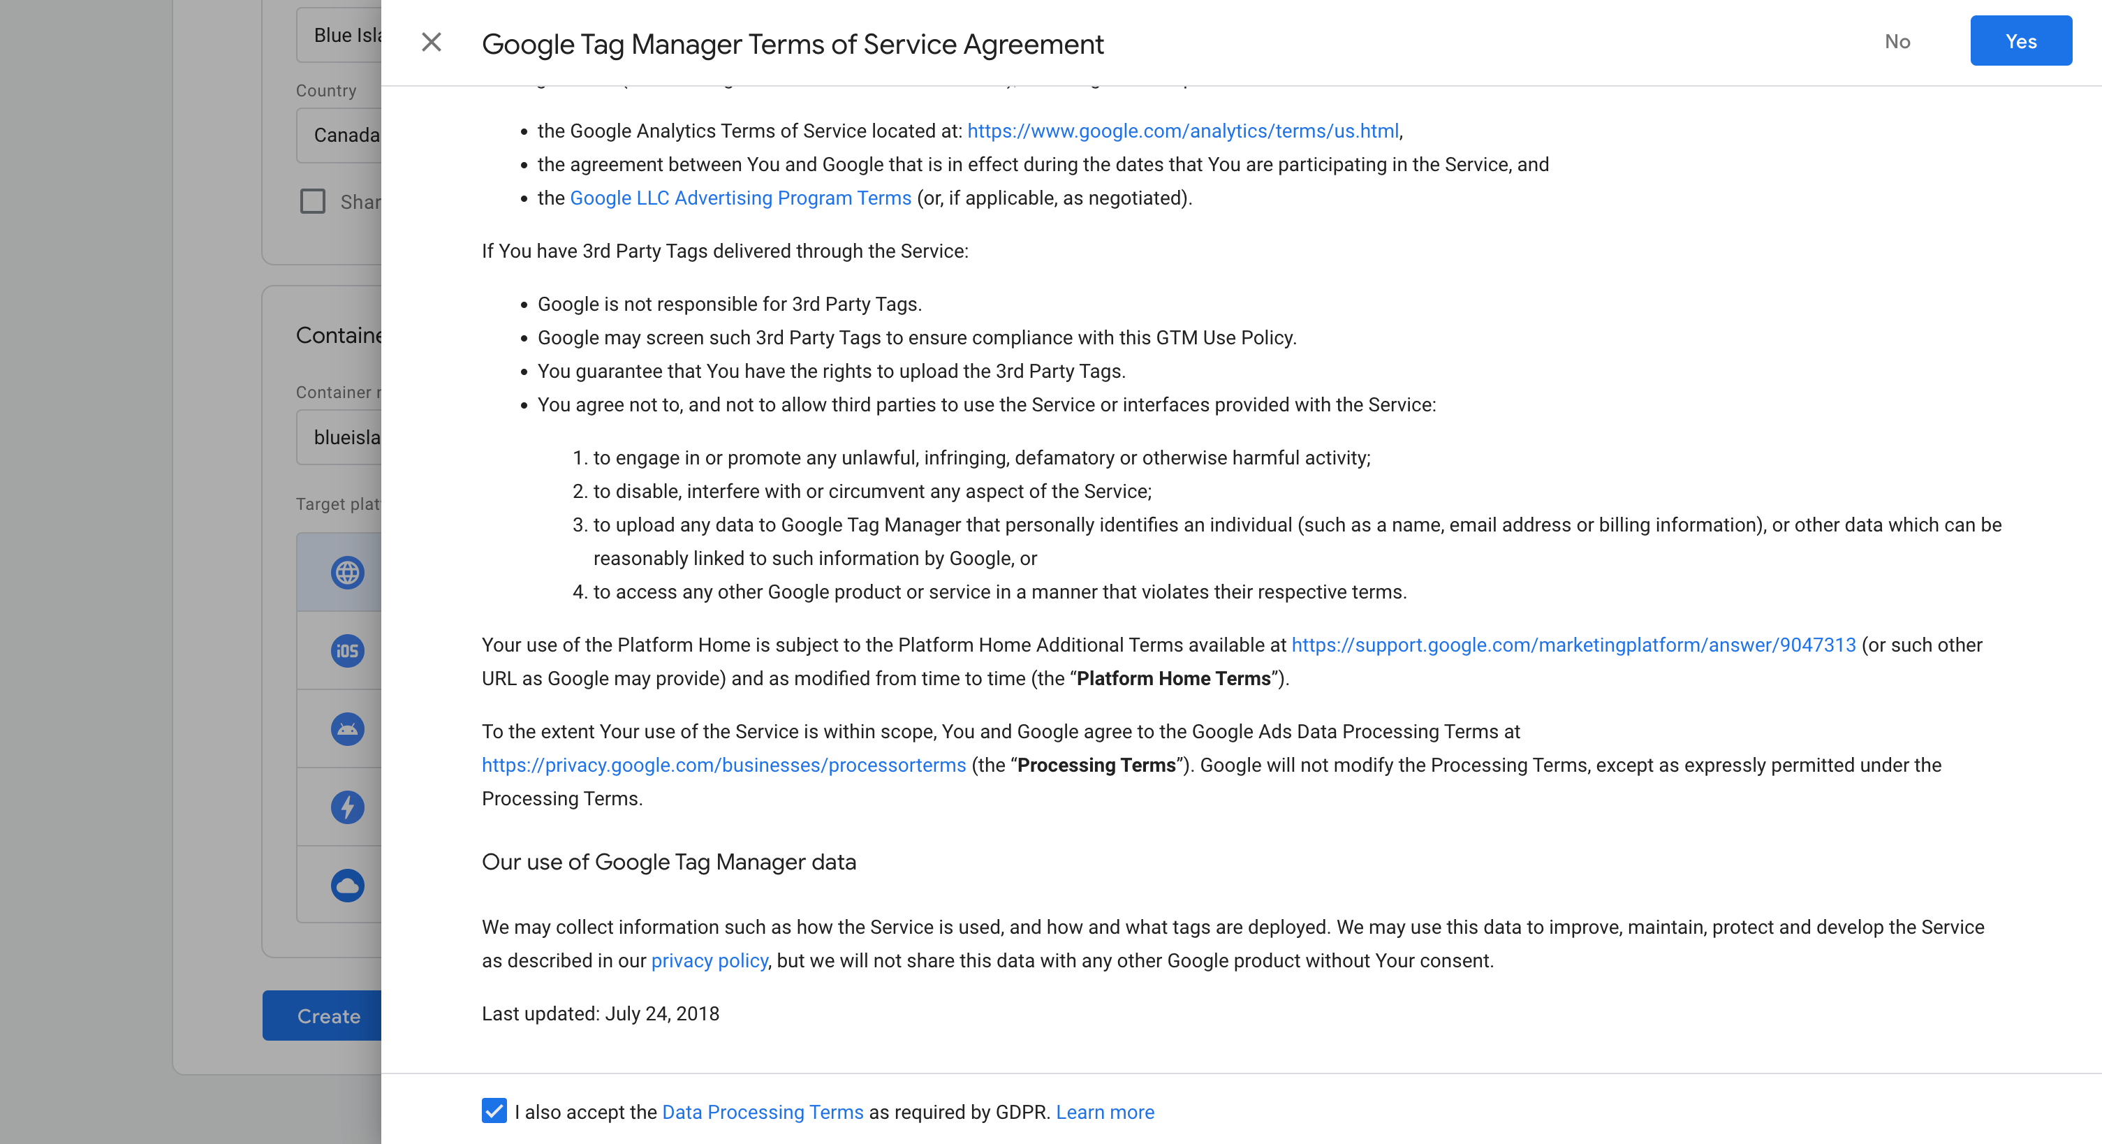Screen dimensions: 2102x1144
Task: Click the dialog title 'Google Tag Manager Terms of Service Agreement'
Action: click(x=793, y=44)
